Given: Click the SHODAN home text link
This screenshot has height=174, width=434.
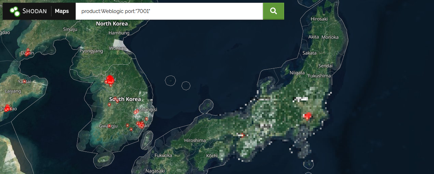Looking at the screenshot, I should [34, 11].
